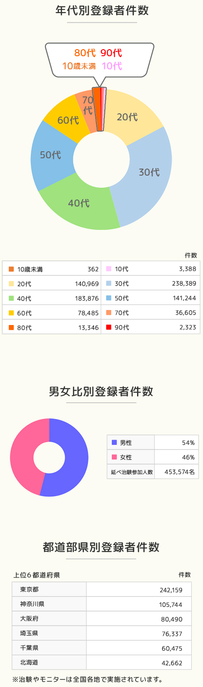Viewport: 203px width, 687px height.
Task: Click the 延べ治験参加人数 cell
Action: (x=131, y=472)
